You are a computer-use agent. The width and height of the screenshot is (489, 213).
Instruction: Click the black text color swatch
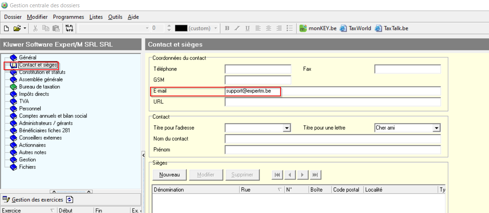[181, 28]
